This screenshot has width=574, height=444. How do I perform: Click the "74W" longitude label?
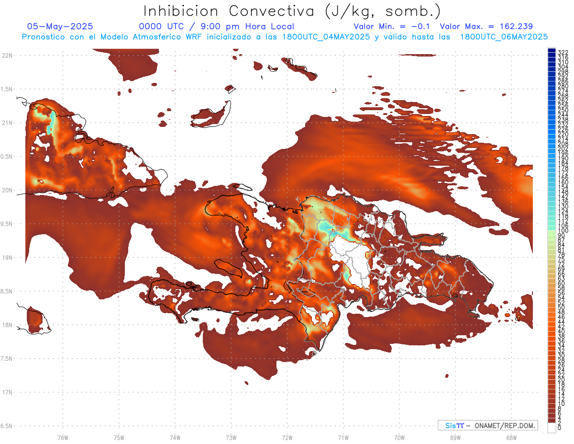coord(175,437)
